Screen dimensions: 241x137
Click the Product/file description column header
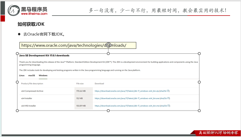pyautogui.click(x=32, y=84)
